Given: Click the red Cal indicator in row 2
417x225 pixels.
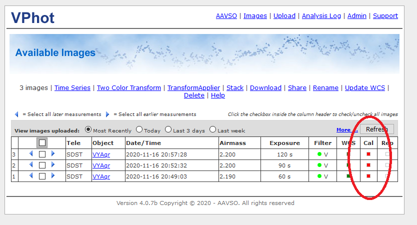Looking at the screenshot, I should pyautogui.click(x=368, y=165).
